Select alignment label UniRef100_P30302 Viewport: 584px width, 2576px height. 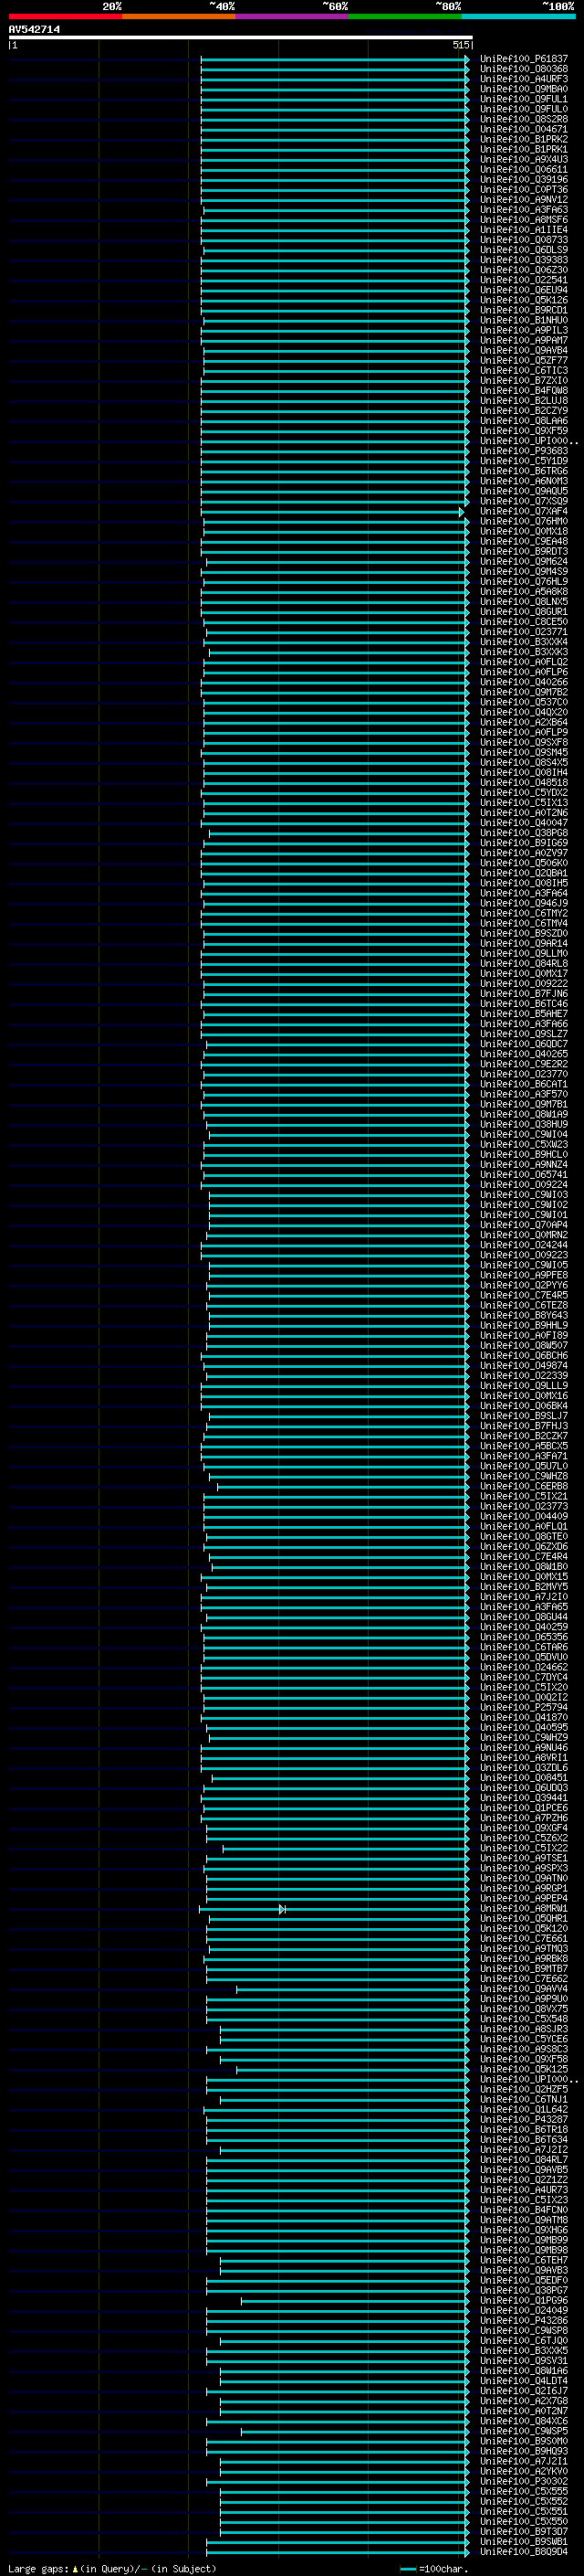tap(524, 2481)
